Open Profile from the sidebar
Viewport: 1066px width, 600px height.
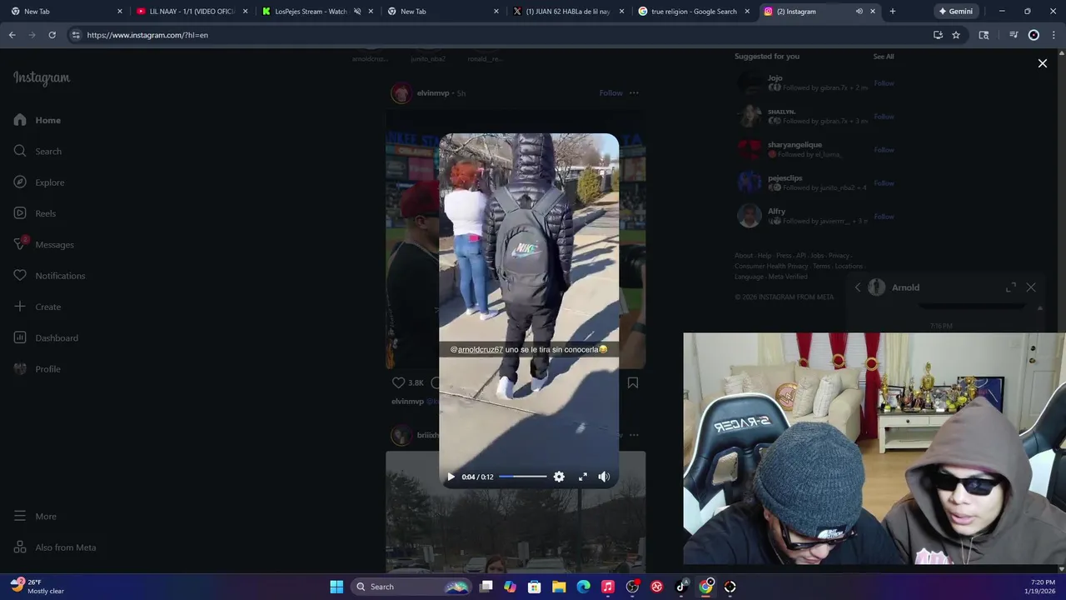(x=37, y=369)
